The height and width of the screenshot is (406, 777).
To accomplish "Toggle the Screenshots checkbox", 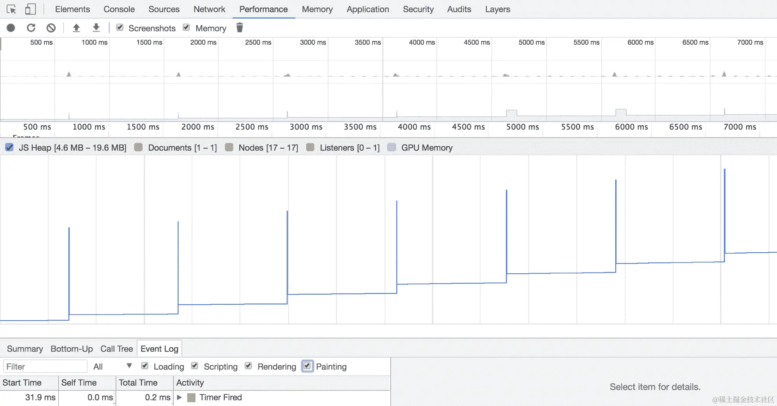I will (120, 28).
